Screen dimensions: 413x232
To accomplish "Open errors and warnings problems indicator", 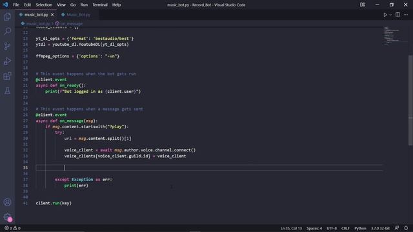I will click(x=12, y=228).
